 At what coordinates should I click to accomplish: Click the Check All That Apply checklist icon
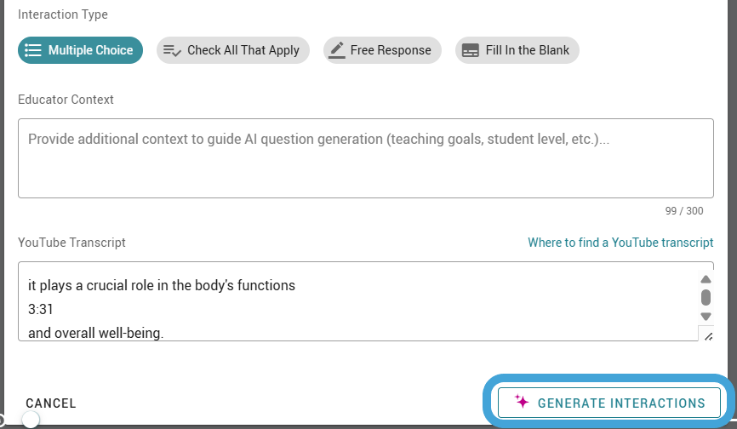point(172,50)
